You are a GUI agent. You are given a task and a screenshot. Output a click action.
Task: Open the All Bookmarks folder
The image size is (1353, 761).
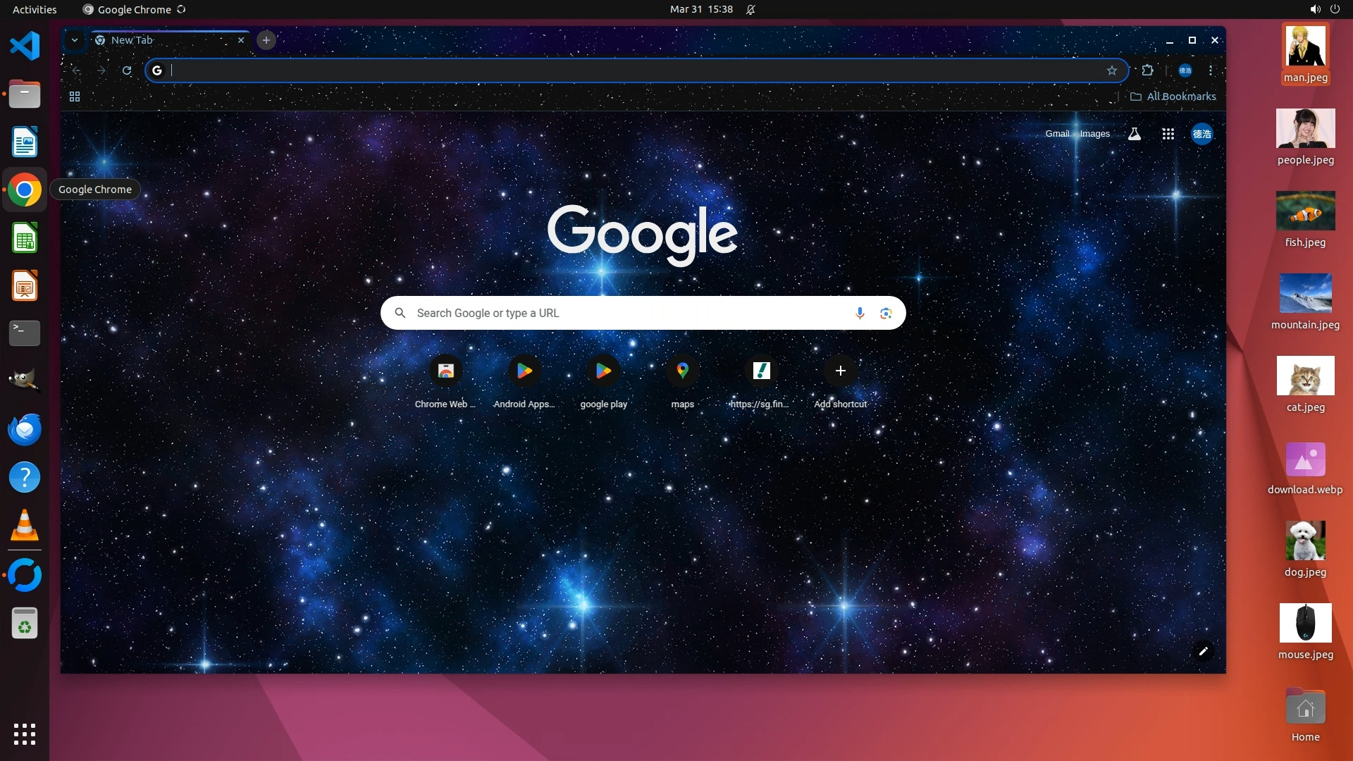pos(1173,97)
